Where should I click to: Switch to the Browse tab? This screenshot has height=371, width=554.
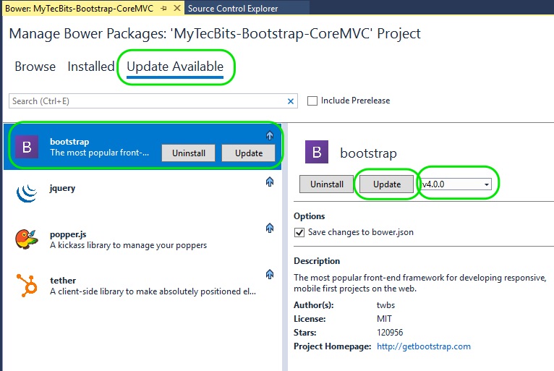click(x=35, y=67)
